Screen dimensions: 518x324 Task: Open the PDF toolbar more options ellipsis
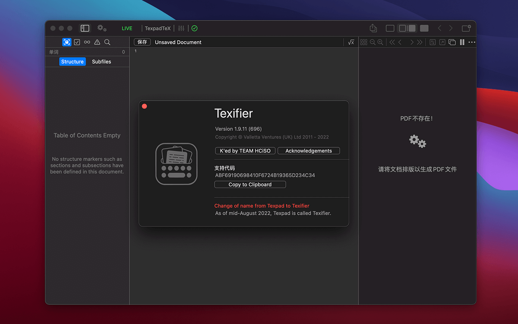(x=472, y=42)
